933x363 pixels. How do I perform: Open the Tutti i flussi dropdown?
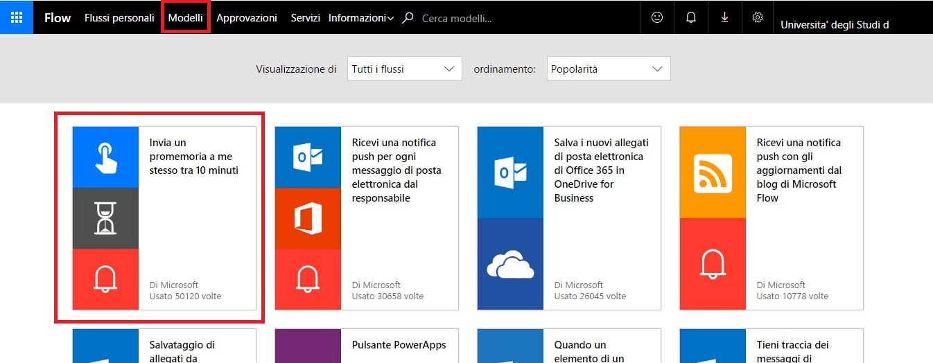[x=404, y=69]
